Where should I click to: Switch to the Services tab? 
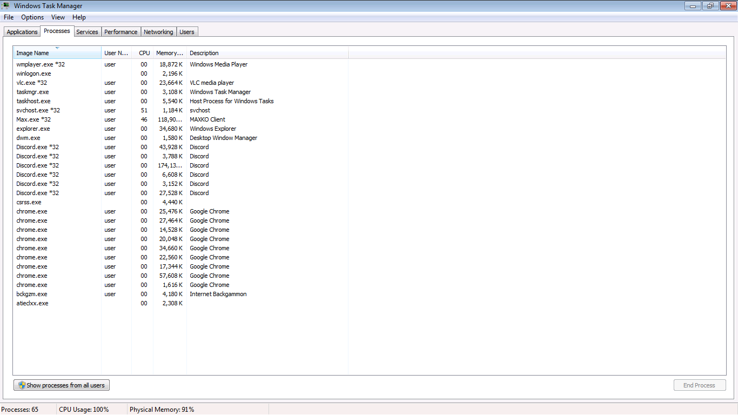click(x=87, y=32)
